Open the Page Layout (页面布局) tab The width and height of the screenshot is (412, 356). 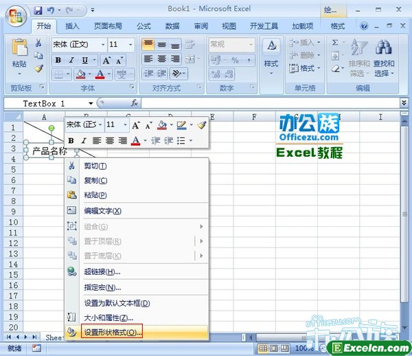108,26
